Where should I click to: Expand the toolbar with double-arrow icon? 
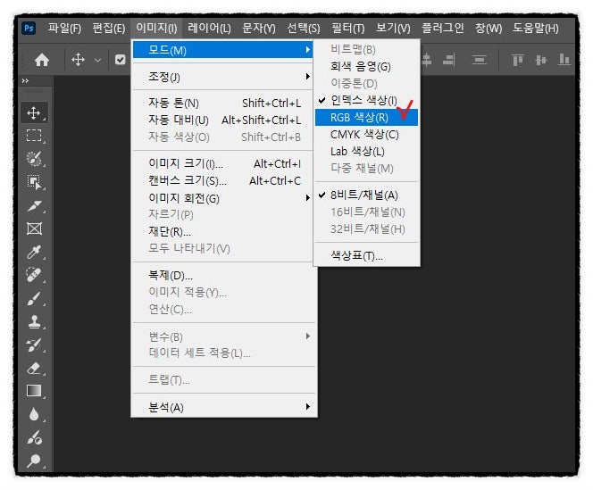[x=25, y=81]
